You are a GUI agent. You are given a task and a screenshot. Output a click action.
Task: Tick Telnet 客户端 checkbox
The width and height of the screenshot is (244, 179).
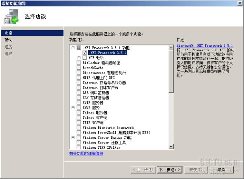79,117
